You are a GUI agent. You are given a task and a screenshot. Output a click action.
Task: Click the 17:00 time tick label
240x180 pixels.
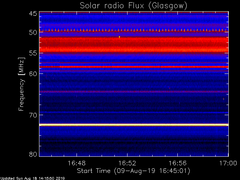228,163
